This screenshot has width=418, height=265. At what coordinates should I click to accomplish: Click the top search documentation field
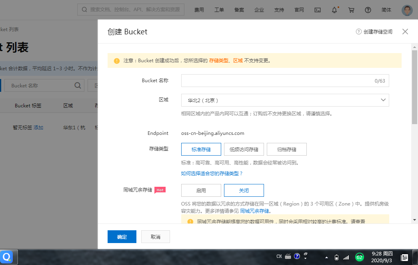tap(131, 10)
